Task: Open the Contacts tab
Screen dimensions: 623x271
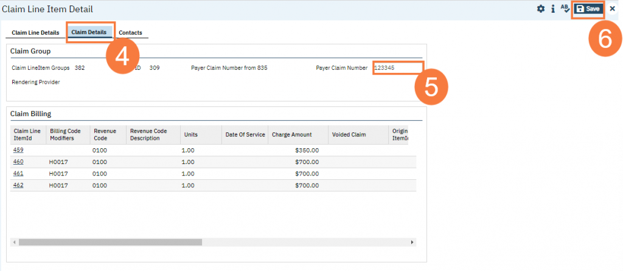Action: [130, 32]
